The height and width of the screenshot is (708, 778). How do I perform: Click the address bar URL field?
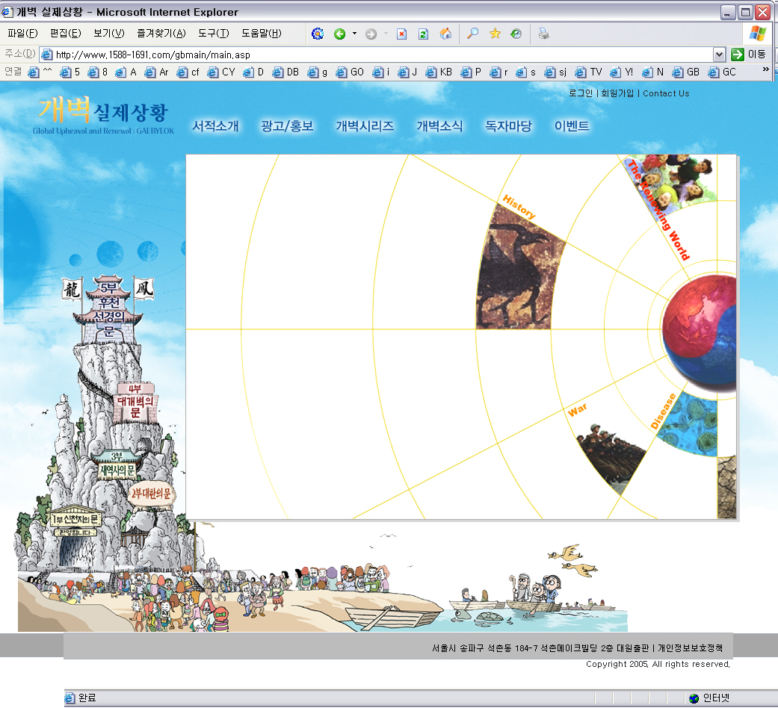pos(377,55)
